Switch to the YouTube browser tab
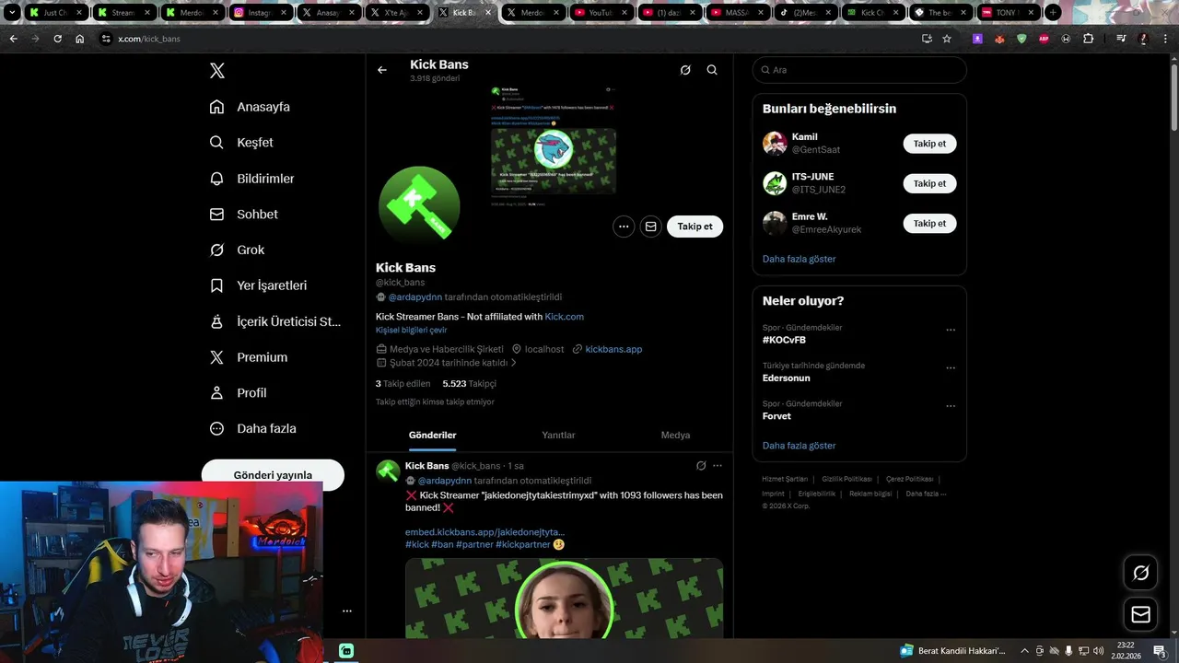The height and width of the screenshot is (663, 1179). coord(602,13)
